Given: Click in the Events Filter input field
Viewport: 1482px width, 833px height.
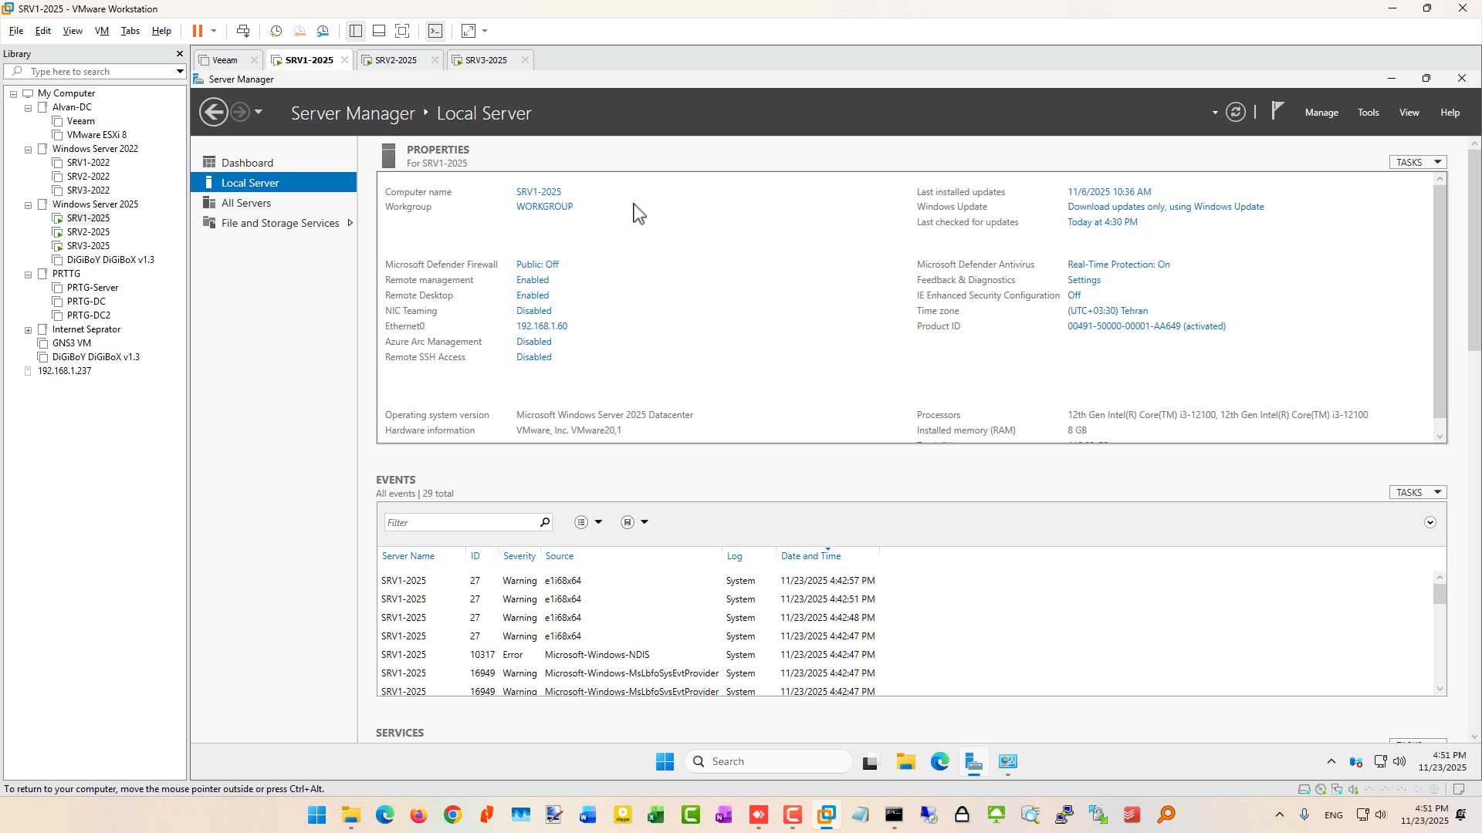Looking at the screenshot, I should coord(460,522).
